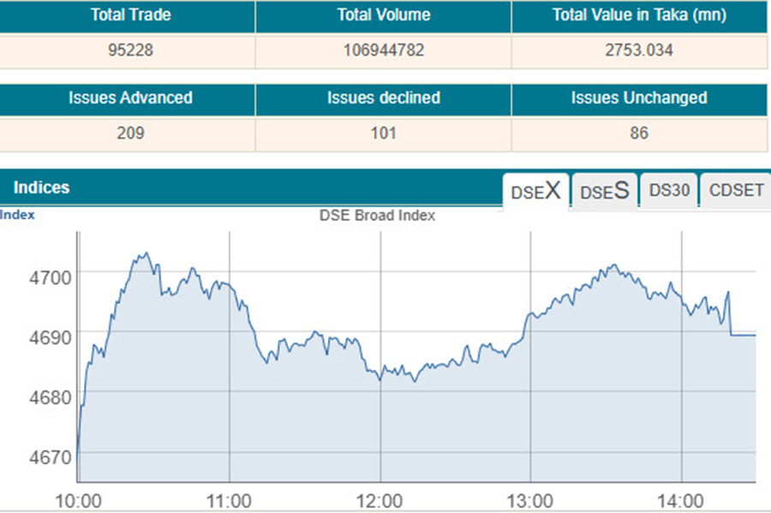Click the DSE Broad Index chart title
This screenshot has width=771, height=513.
pos(377,216)
